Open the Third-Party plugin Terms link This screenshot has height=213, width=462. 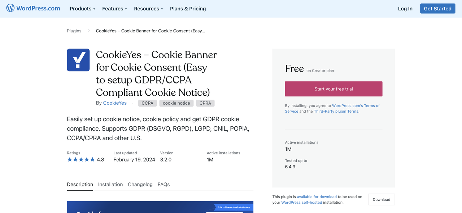click(x=336, y=112)
